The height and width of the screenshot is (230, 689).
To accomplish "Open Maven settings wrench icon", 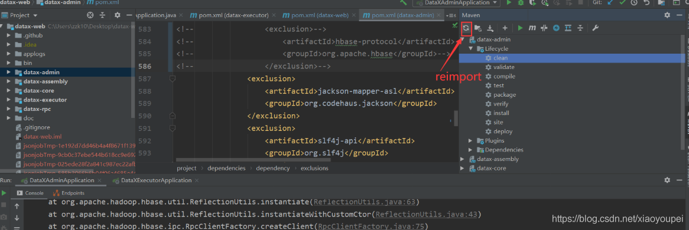I will coord(596,28).
